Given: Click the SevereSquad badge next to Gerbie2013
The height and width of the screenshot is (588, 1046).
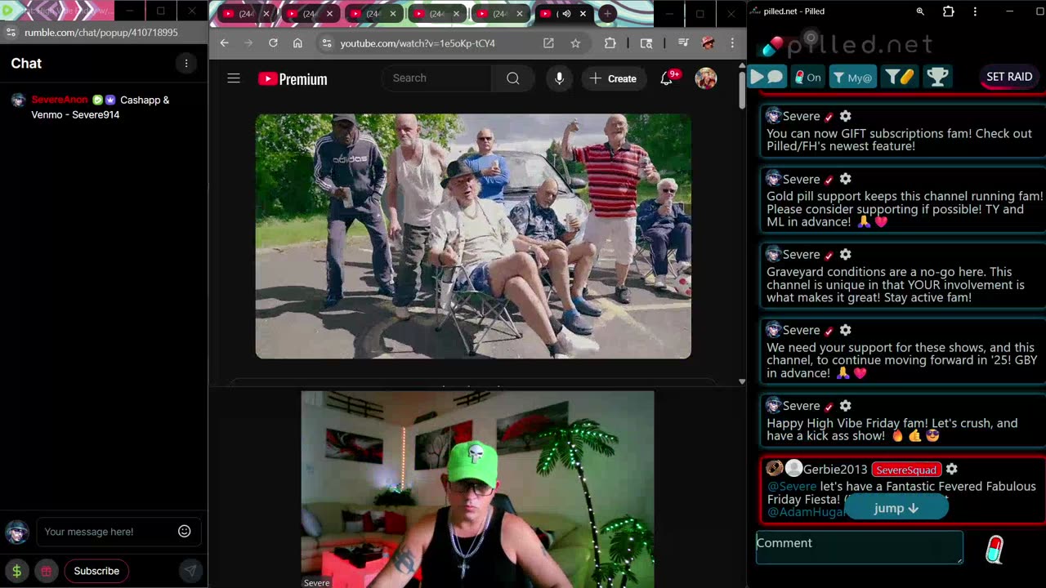Looking at the screenshot, I should pos(906,470).
